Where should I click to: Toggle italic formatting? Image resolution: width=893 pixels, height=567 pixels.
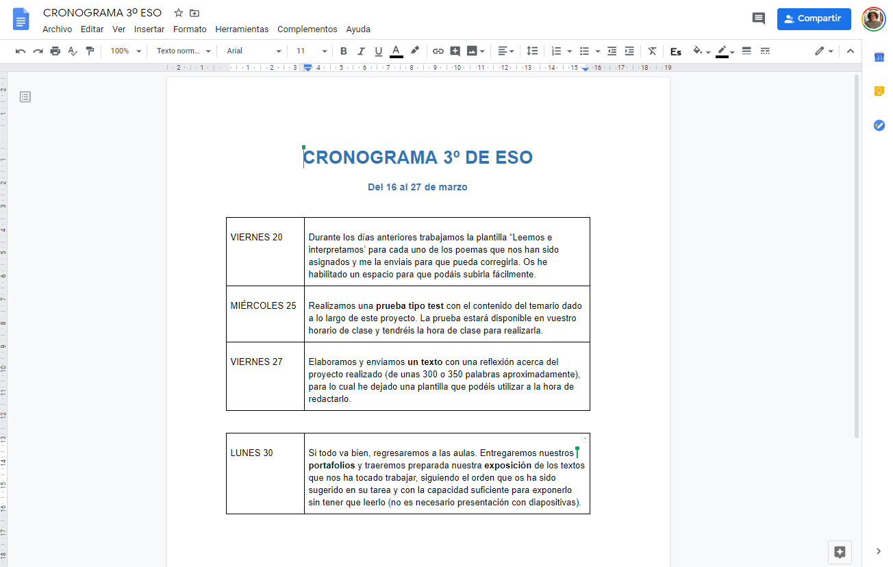coord(361,51)
